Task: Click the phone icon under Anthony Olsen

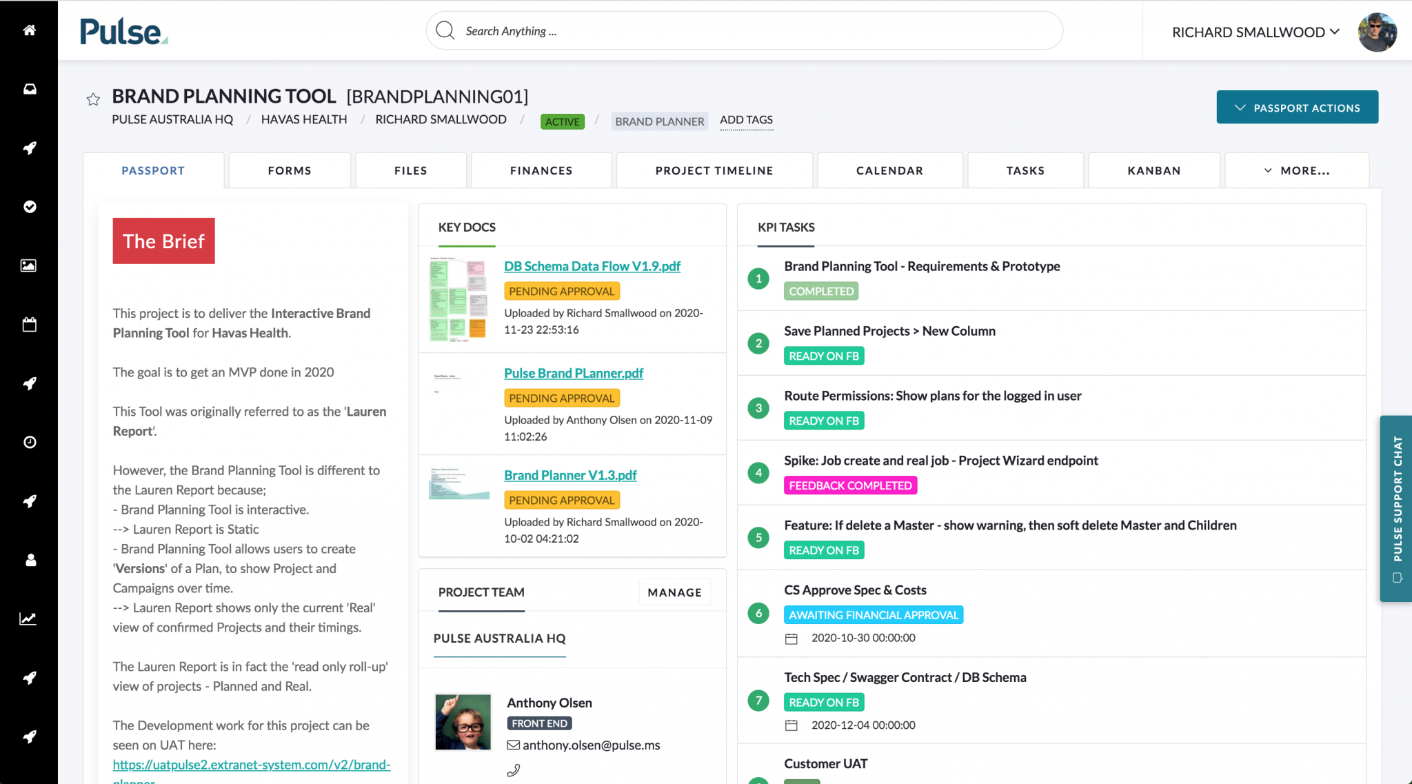Action: pos(513,770)
